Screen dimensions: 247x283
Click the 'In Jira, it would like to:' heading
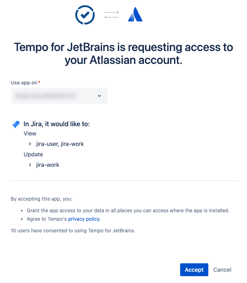[56, 124]
